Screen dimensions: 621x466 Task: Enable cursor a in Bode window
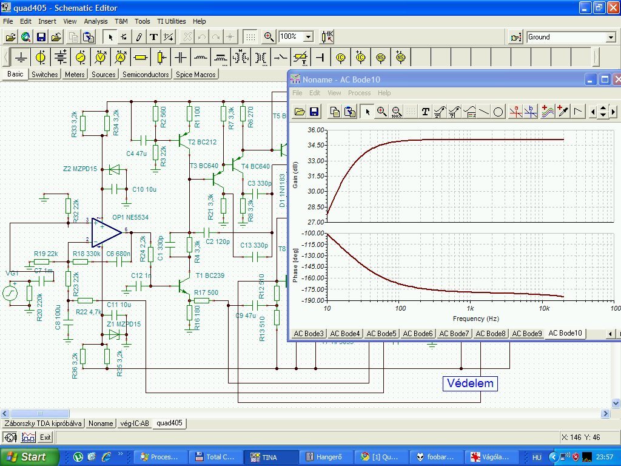516,112
